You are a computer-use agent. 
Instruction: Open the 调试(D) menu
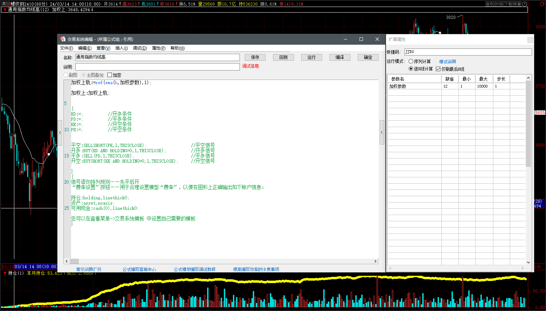pyautogui.click(x=140, y=48)
